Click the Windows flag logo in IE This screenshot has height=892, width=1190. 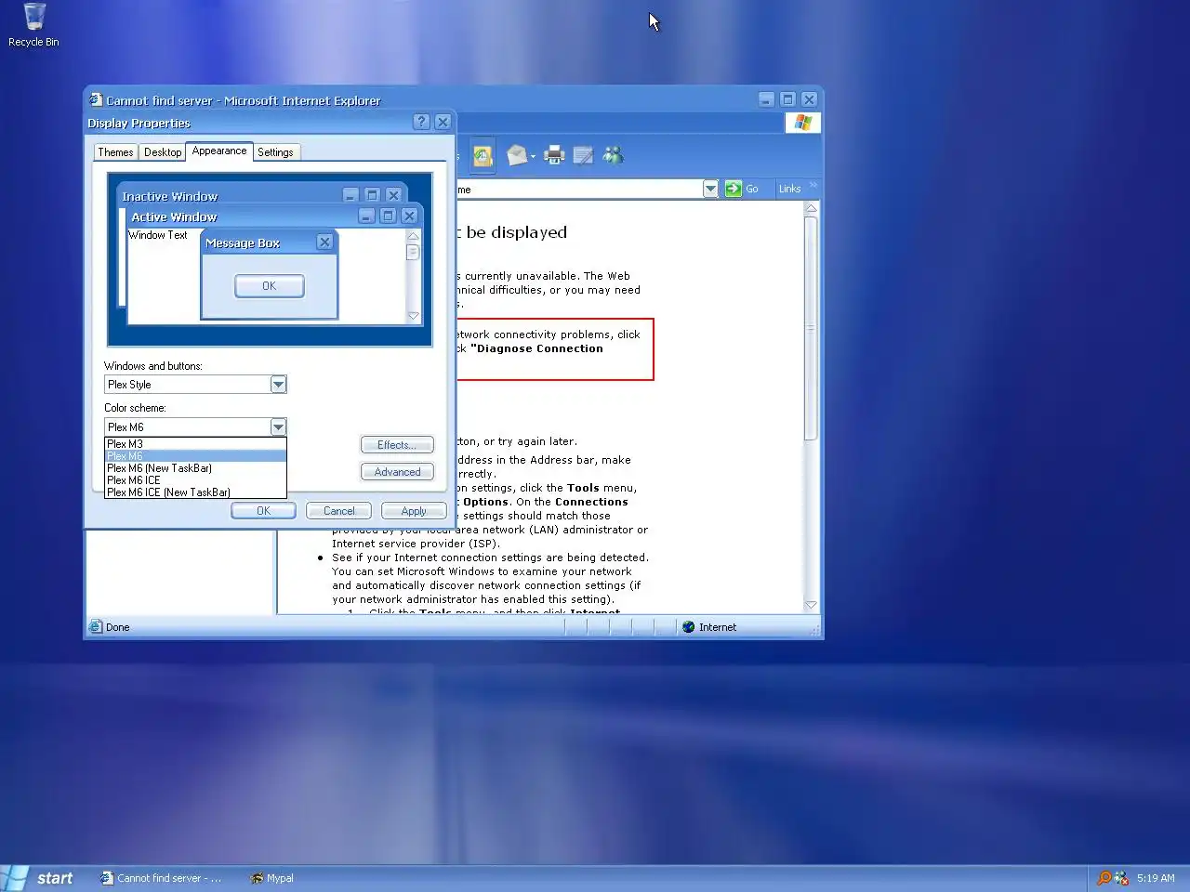pos(802,123)
